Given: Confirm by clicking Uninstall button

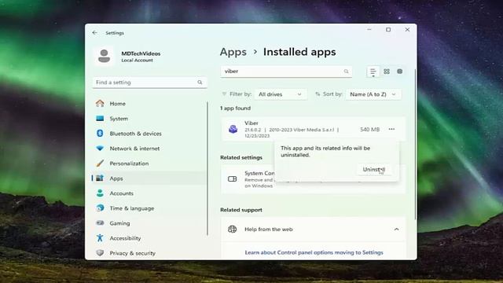Looking at the screenshot, I should pyautogui.click(x=374, y=170).
